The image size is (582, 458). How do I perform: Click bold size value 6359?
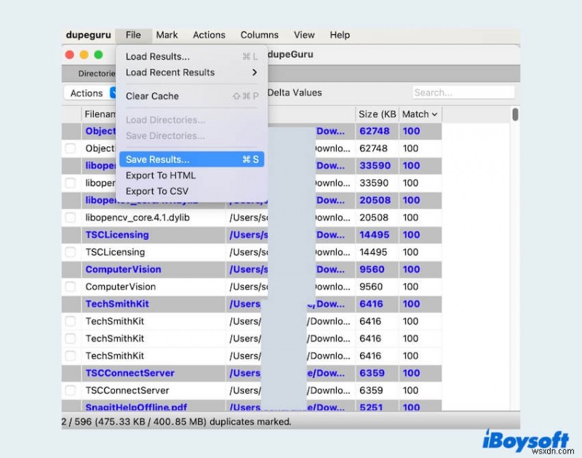coord(372,373)
